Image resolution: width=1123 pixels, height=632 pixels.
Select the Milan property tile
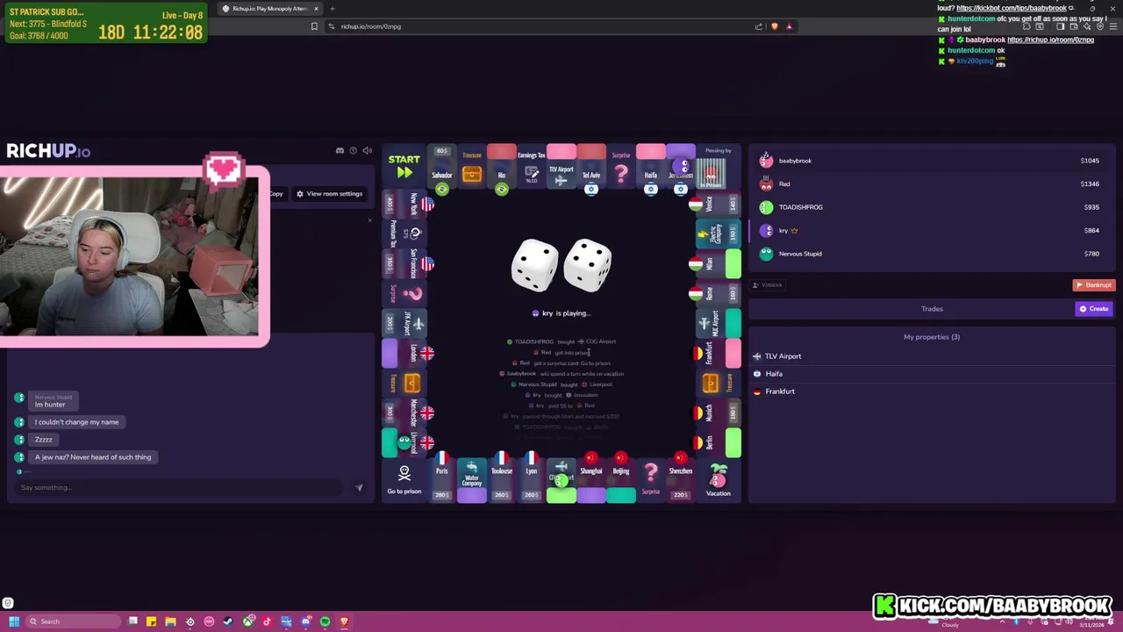(719, 263)
